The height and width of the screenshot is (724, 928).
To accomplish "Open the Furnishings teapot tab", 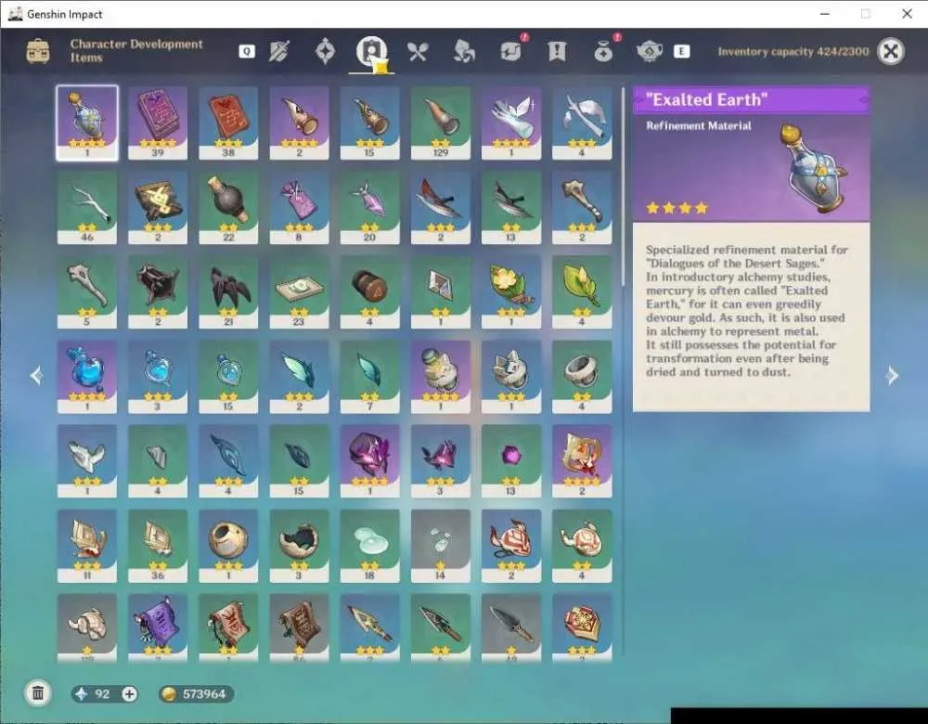I will [650, 51].
